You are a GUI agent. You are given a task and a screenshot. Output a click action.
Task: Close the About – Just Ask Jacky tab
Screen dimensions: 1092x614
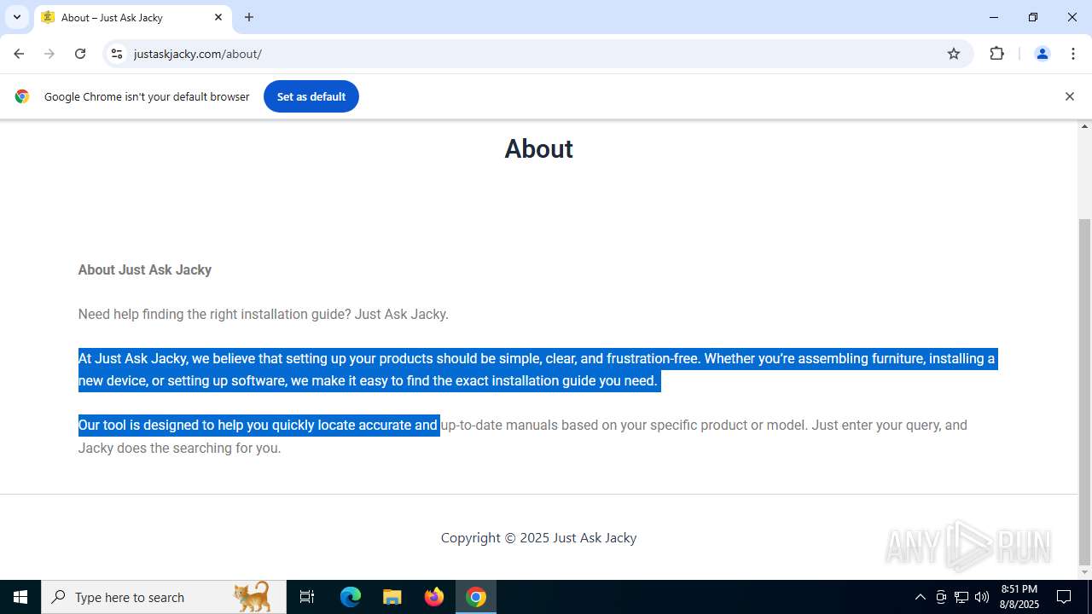(218, 17)
